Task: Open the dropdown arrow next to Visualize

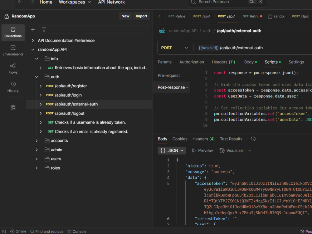Action: [x=250, y=151]
